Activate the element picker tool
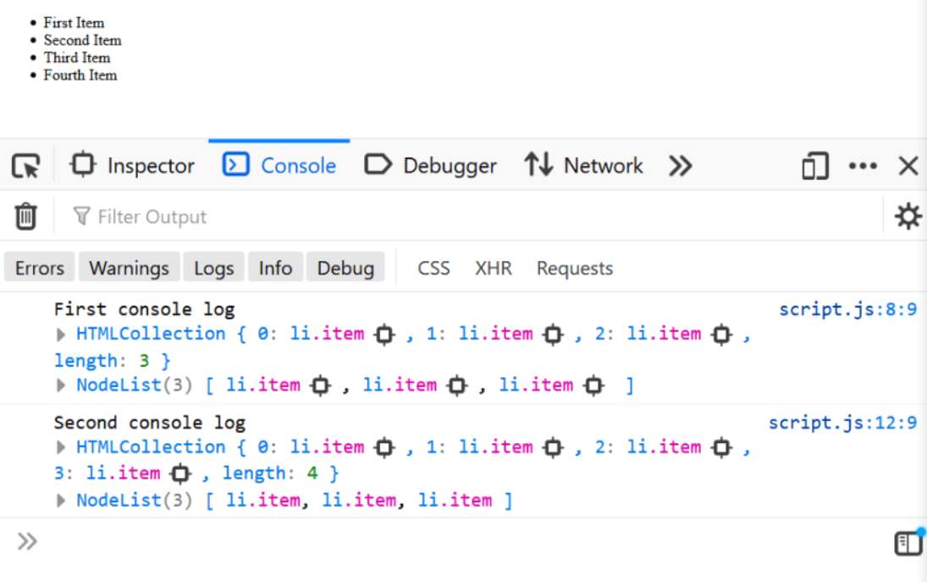The image size is (927, 582). (25, 165)
